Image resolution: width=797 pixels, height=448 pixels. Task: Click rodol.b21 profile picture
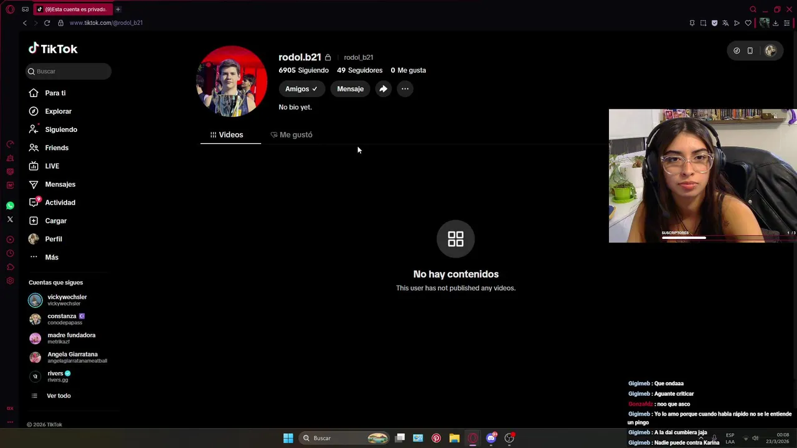pos(232,81)
